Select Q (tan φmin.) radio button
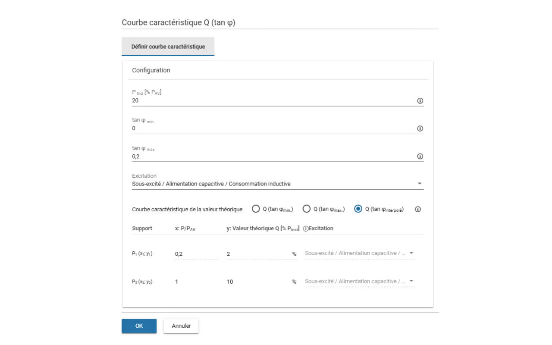552x345 pixels. point(256,209)
